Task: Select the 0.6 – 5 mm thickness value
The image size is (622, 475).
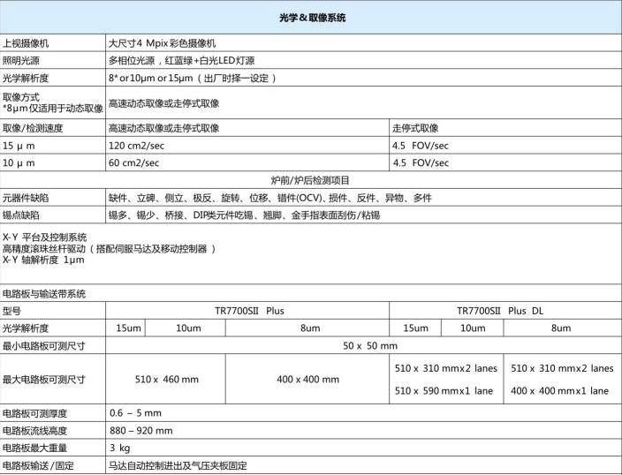Action: (x=134, y=414)
